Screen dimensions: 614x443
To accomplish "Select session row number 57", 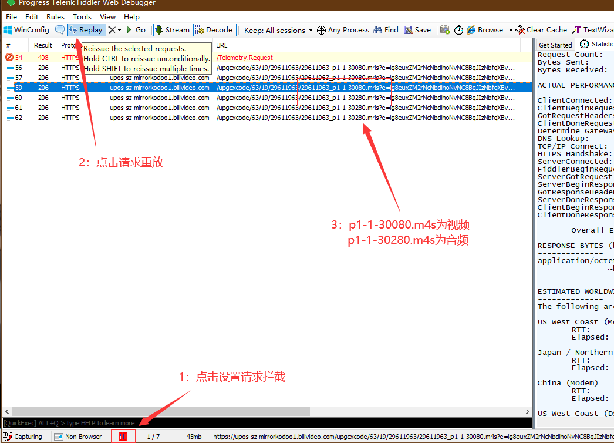I will [268, 78].
